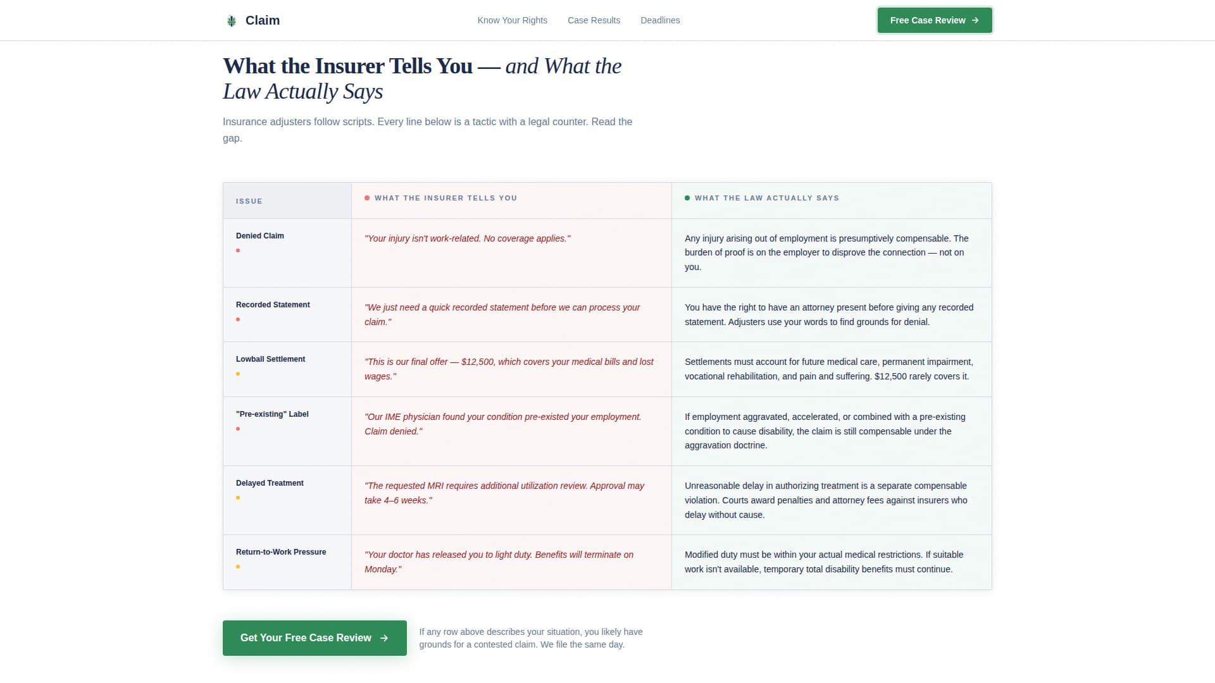Click the yellow dot under Delayed Treatment
Screen dimensions: 1215x683
[x=239, y=498]
